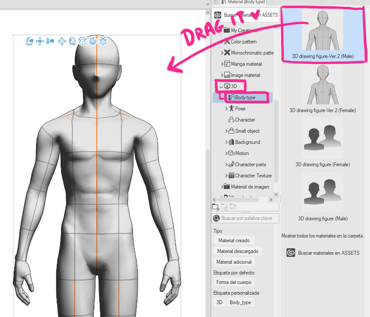Click the Character Texture icon
Image resolution: width=370 pixels, height=317 pixels.
point(231,175)
